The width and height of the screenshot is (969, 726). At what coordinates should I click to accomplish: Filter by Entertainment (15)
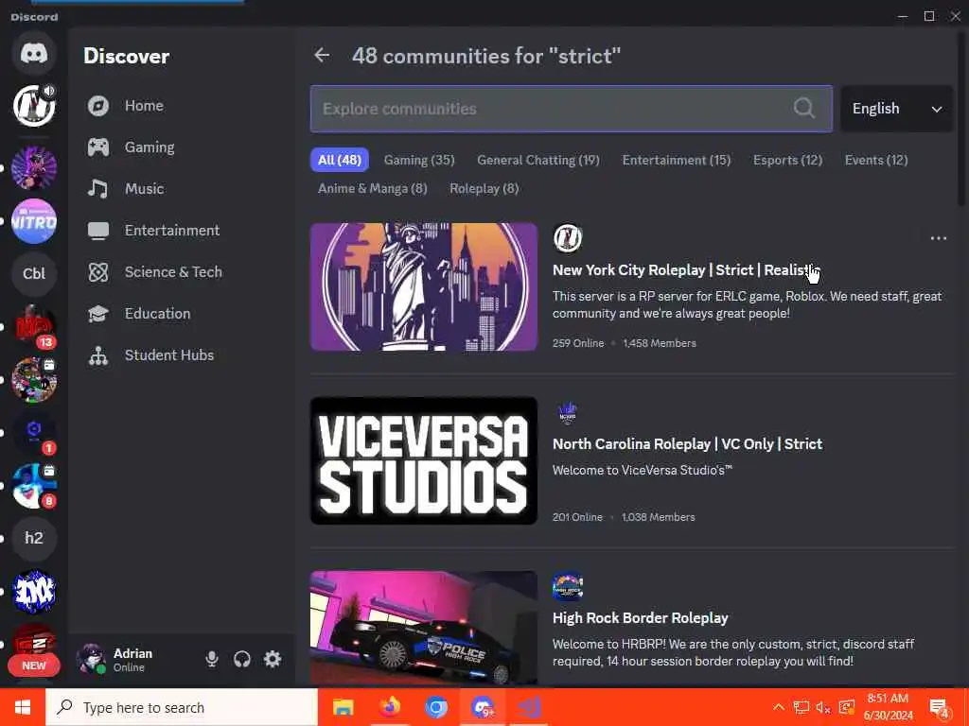click(676, 160)
